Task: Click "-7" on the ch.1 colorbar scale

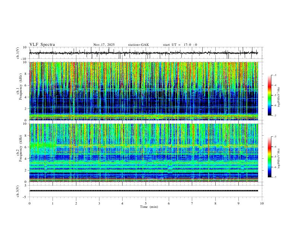Action: 275,115
